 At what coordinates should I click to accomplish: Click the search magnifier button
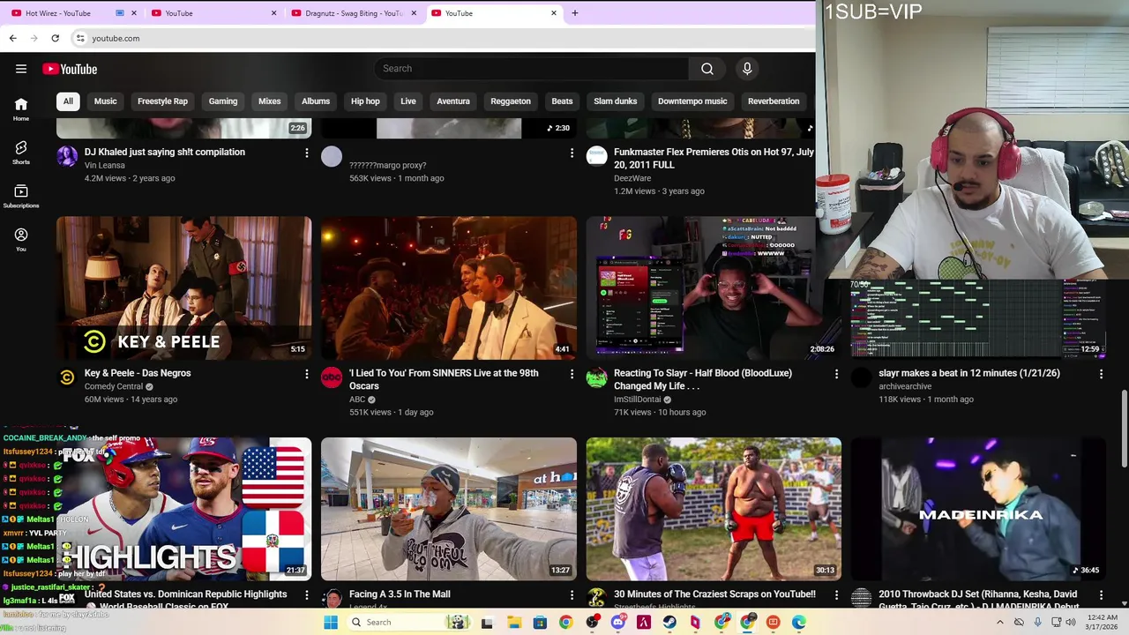[707, 69]
